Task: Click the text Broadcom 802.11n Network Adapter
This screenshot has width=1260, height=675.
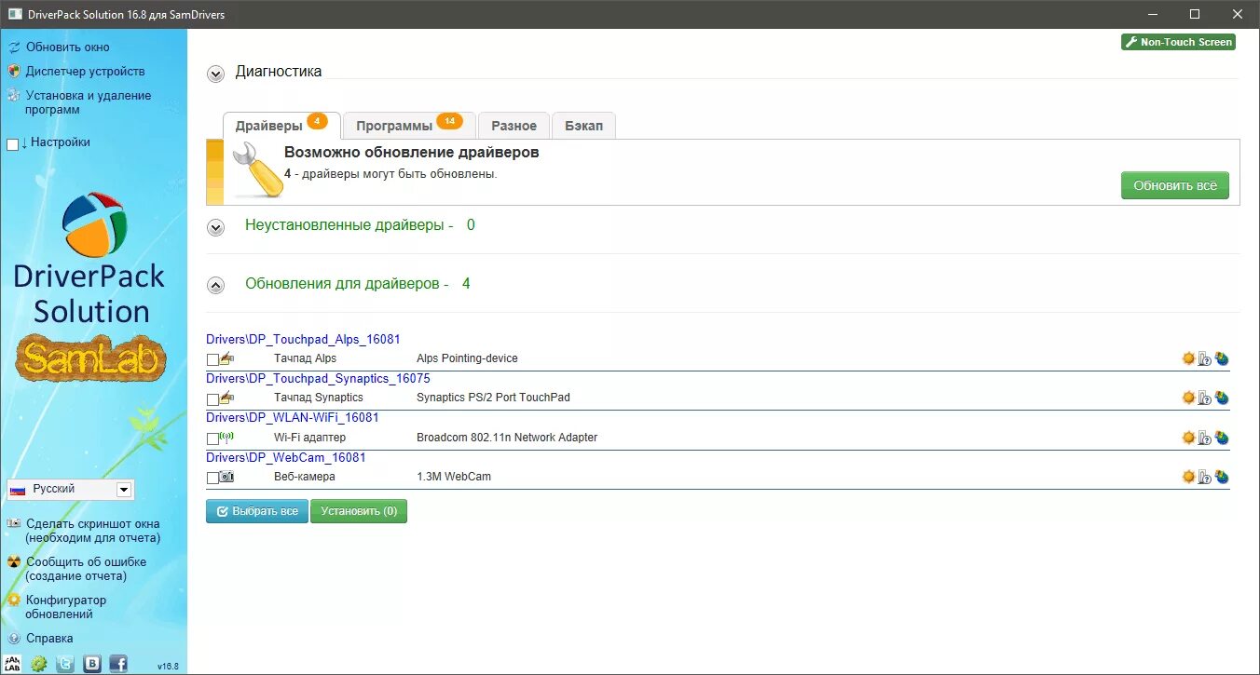Action: click(x=507, y=438)
